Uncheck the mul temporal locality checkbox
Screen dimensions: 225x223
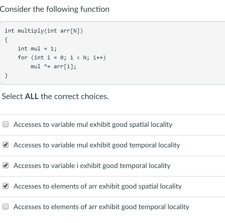(6, 145)
